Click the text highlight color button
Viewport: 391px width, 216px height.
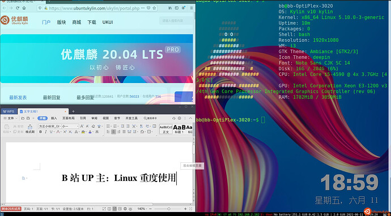83,132
